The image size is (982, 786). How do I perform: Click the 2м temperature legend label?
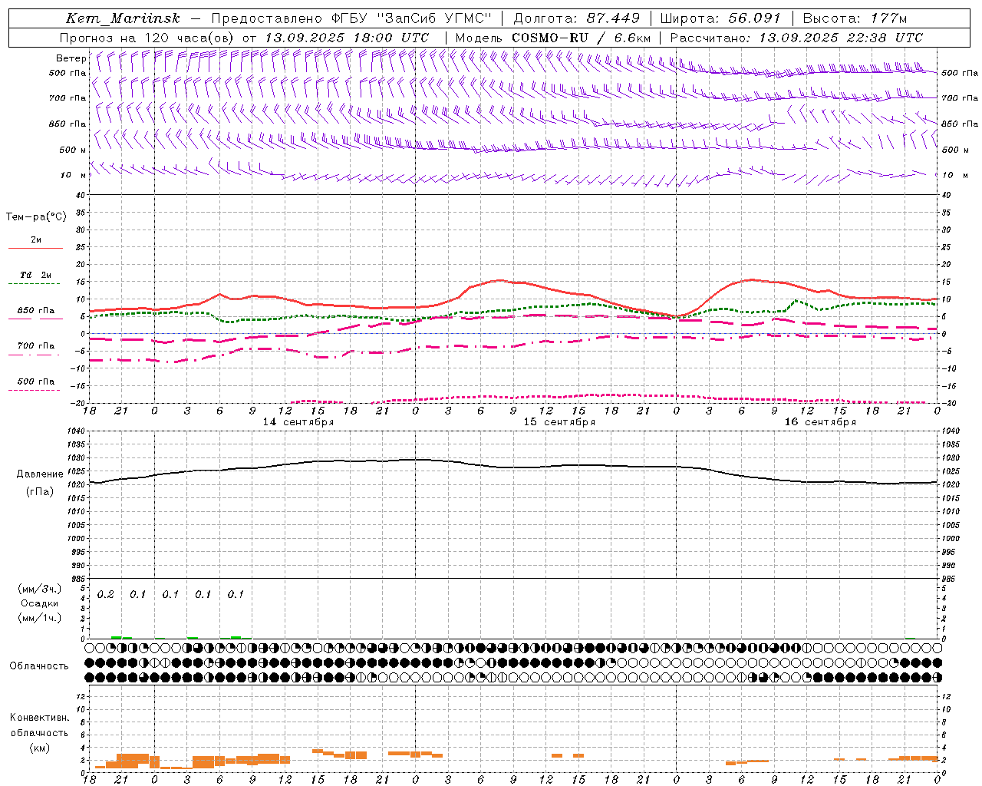tap(36, 239)
